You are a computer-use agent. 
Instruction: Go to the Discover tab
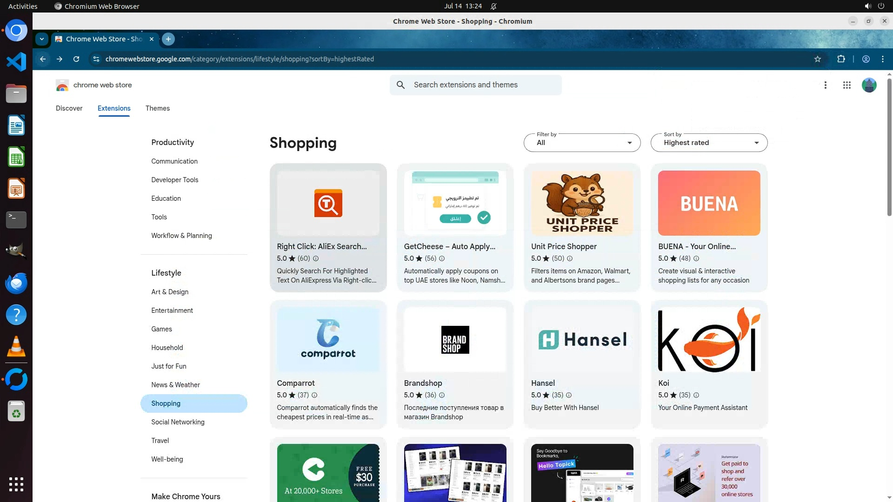(69, 108)
